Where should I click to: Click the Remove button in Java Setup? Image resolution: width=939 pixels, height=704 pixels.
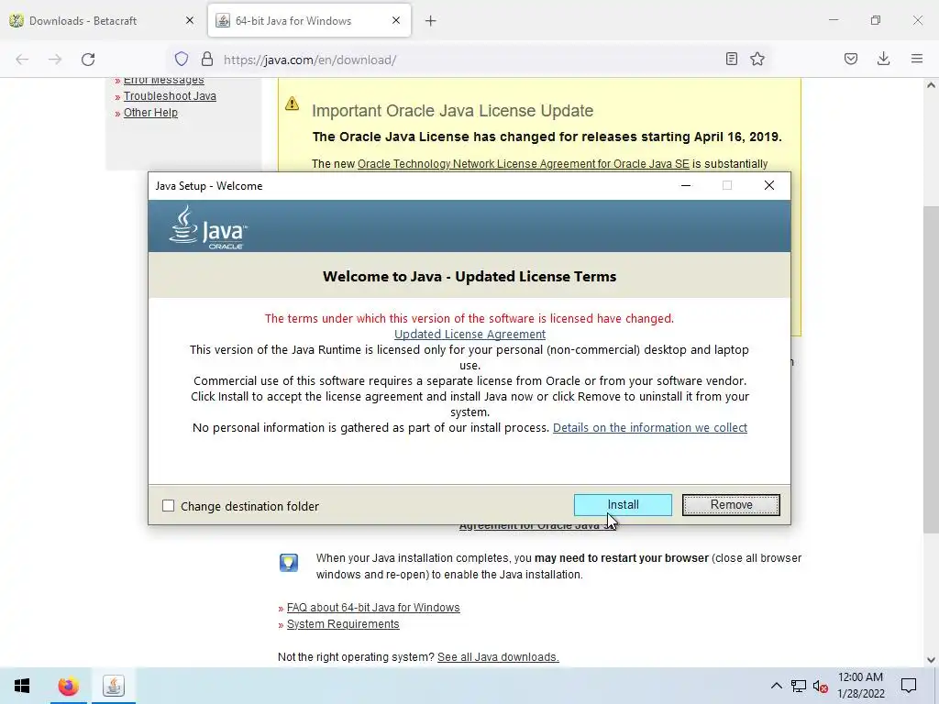[731, 505]
